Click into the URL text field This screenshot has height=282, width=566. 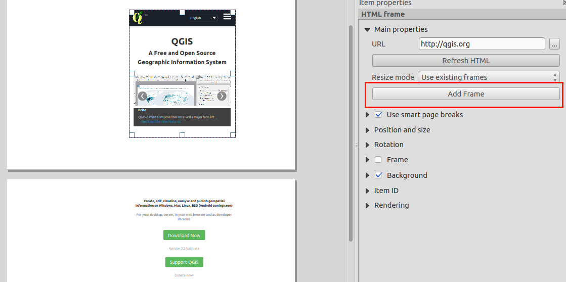point(482,44)
